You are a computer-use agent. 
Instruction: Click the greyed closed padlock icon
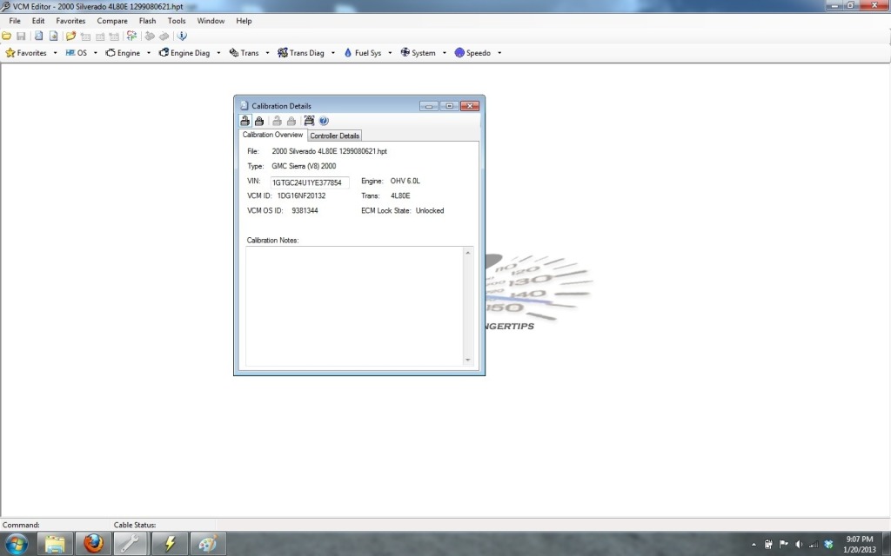click(291, 121)
